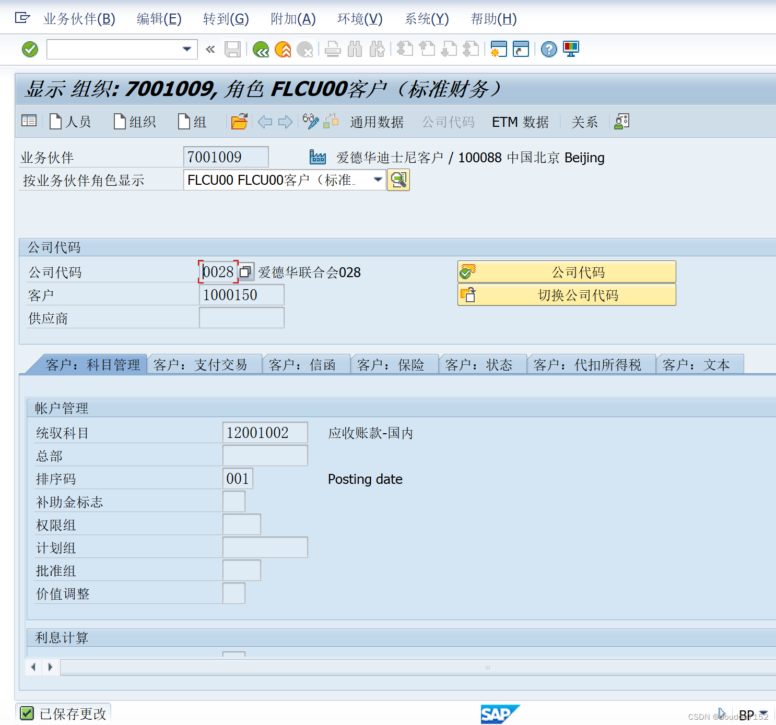Expand the 按业务伙伴角色显示 role dropdown
The width and height of the screenshot is (776, 725).
tap(378, 180)
